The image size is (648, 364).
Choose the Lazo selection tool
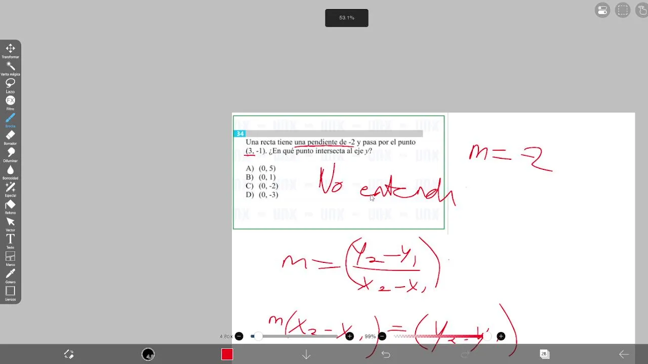pyautogui.click(x=10, y=85)
